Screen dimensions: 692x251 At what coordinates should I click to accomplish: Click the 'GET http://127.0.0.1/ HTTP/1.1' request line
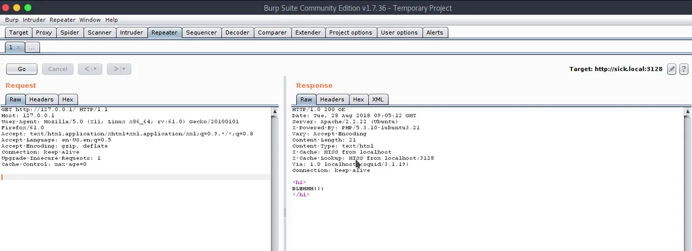(x=54, y=110)
